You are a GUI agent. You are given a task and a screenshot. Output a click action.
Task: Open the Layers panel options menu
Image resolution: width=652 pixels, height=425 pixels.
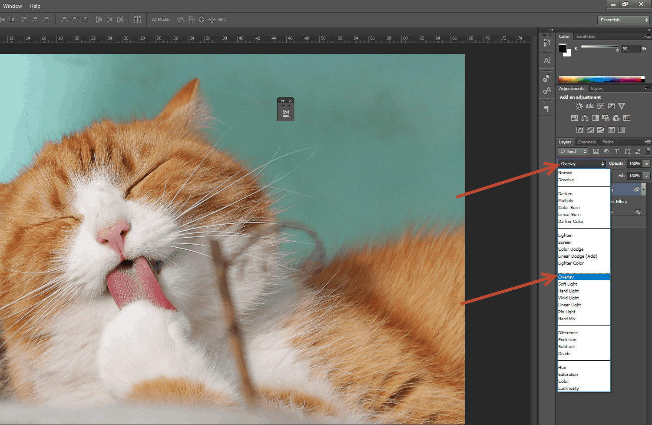coord(647,142)
